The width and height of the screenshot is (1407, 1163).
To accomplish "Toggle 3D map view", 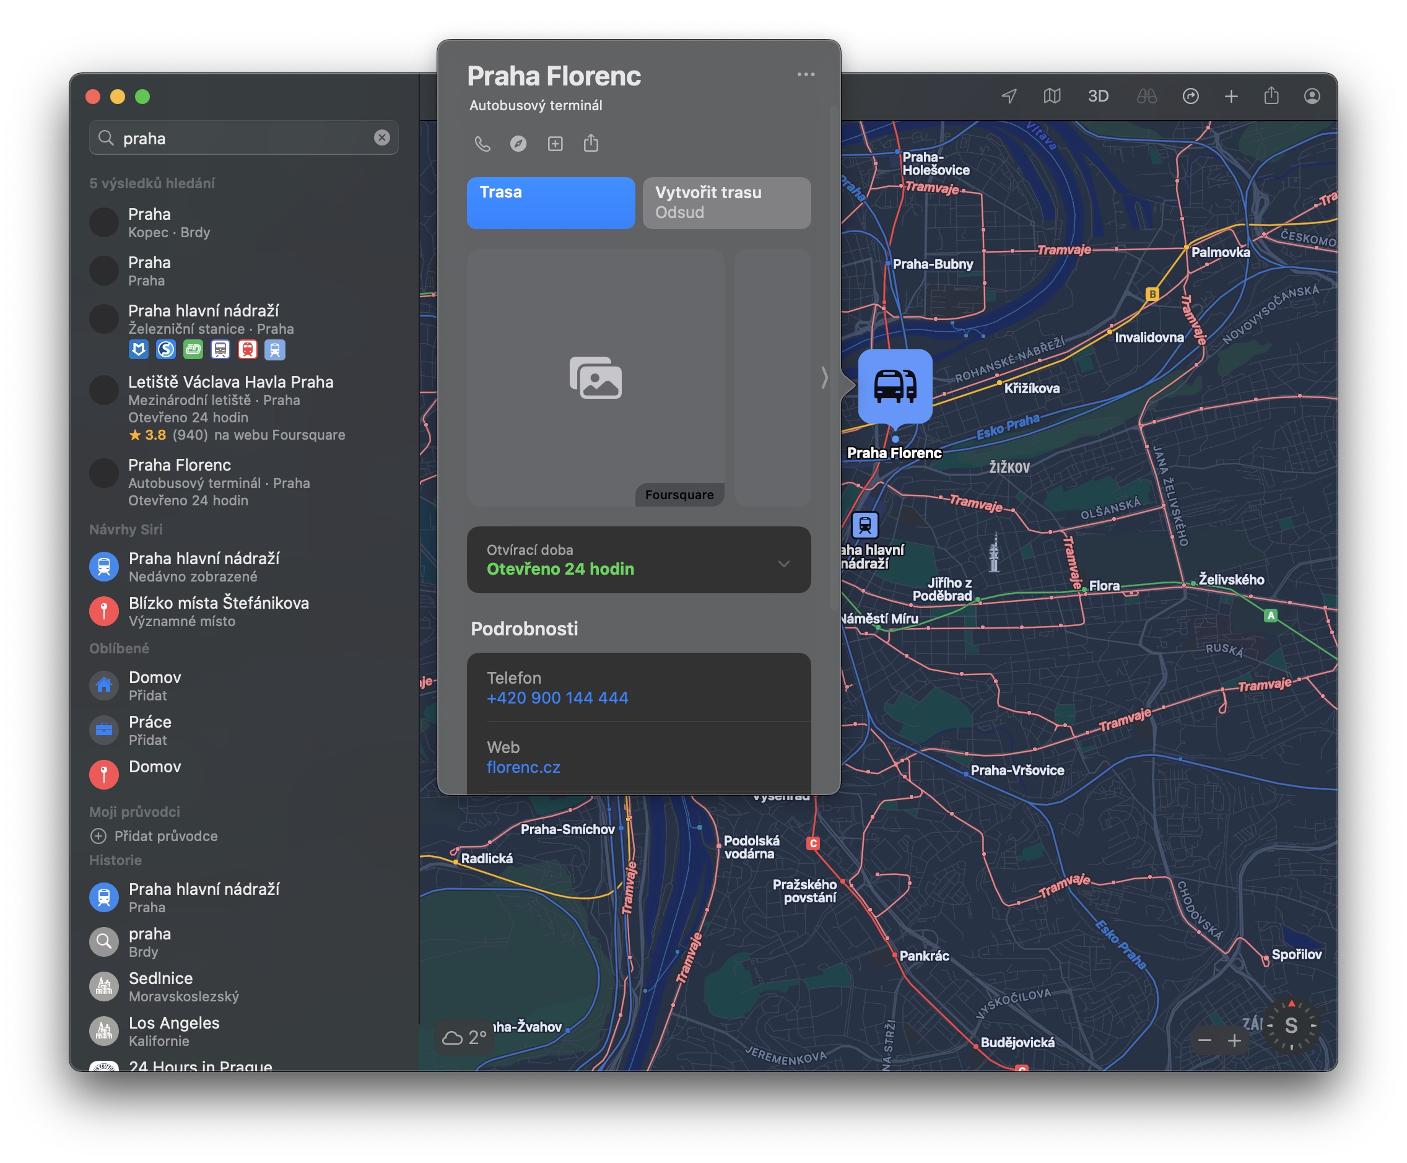I will click(x=1097, y=96).
